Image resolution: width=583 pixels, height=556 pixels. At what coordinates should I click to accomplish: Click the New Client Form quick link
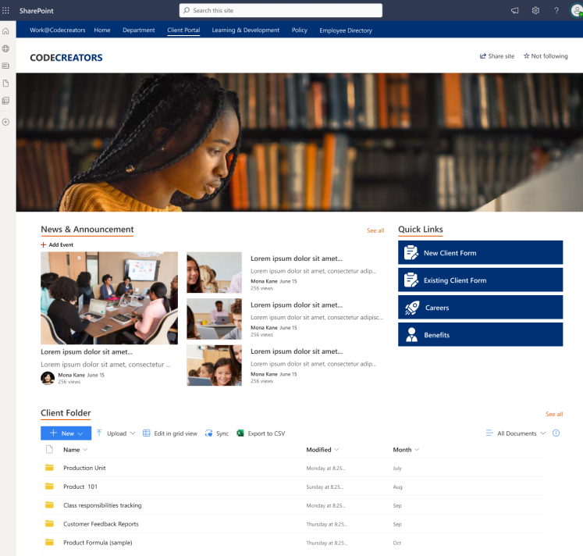point(480,253)
